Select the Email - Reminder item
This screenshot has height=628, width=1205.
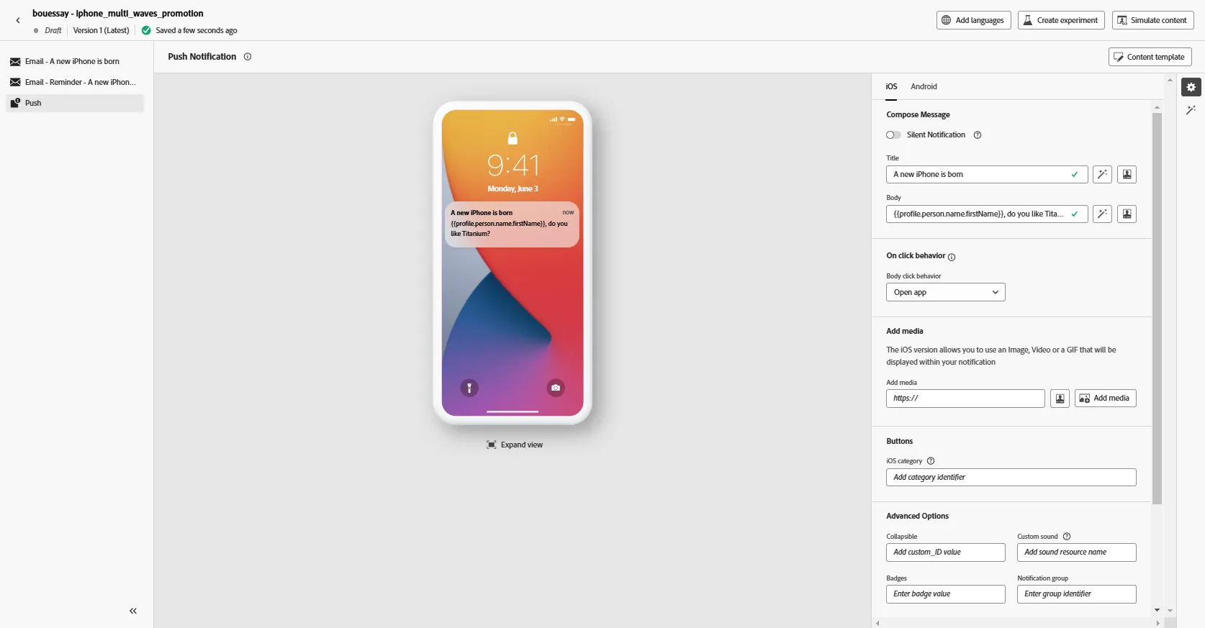(75, 83)
